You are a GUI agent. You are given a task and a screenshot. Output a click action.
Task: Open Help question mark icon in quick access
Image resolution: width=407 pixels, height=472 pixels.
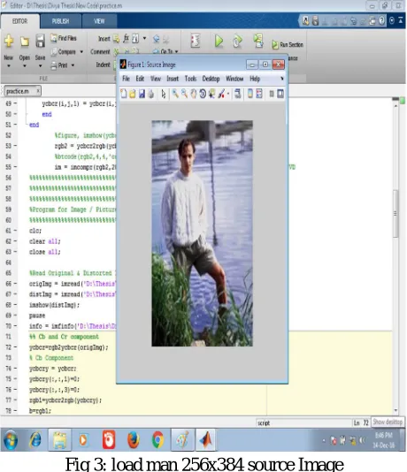[x=381, y=20]
